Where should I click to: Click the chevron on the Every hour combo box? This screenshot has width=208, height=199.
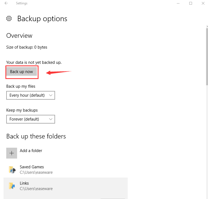coord(51,95)
